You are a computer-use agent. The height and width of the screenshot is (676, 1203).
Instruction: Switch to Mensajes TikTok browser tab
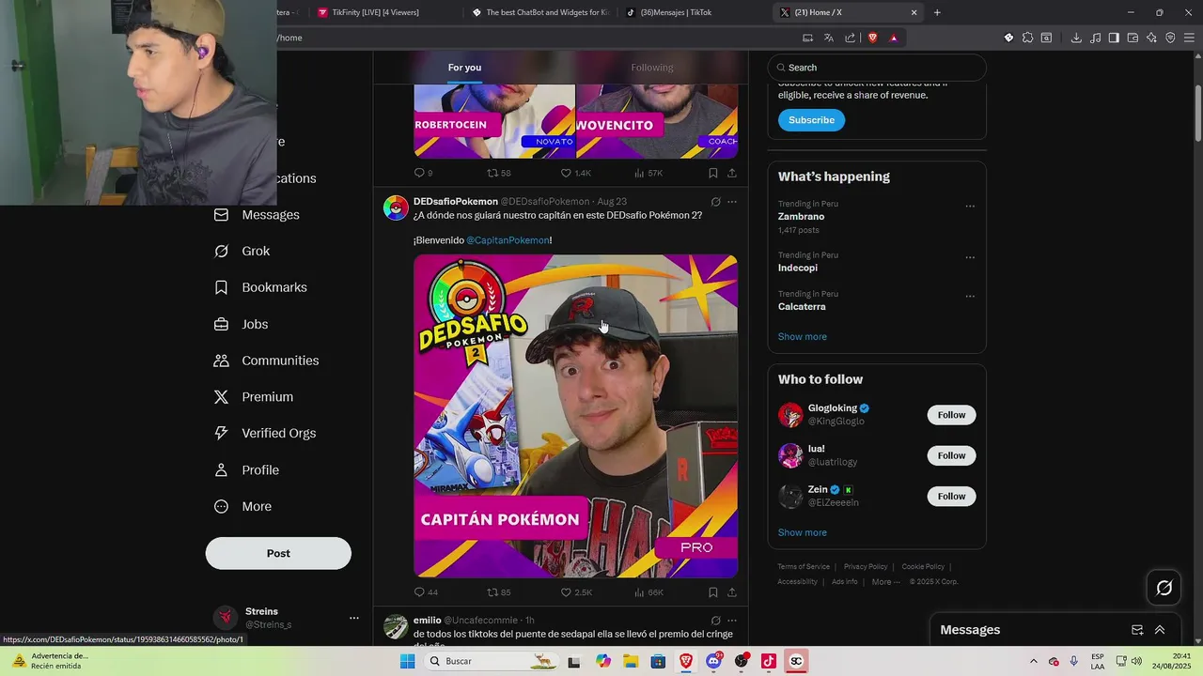(x=694, y=12)
